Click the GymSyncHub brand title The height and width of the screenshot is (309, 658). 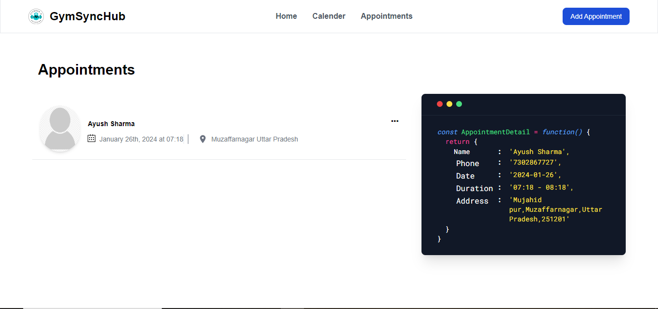88,16
